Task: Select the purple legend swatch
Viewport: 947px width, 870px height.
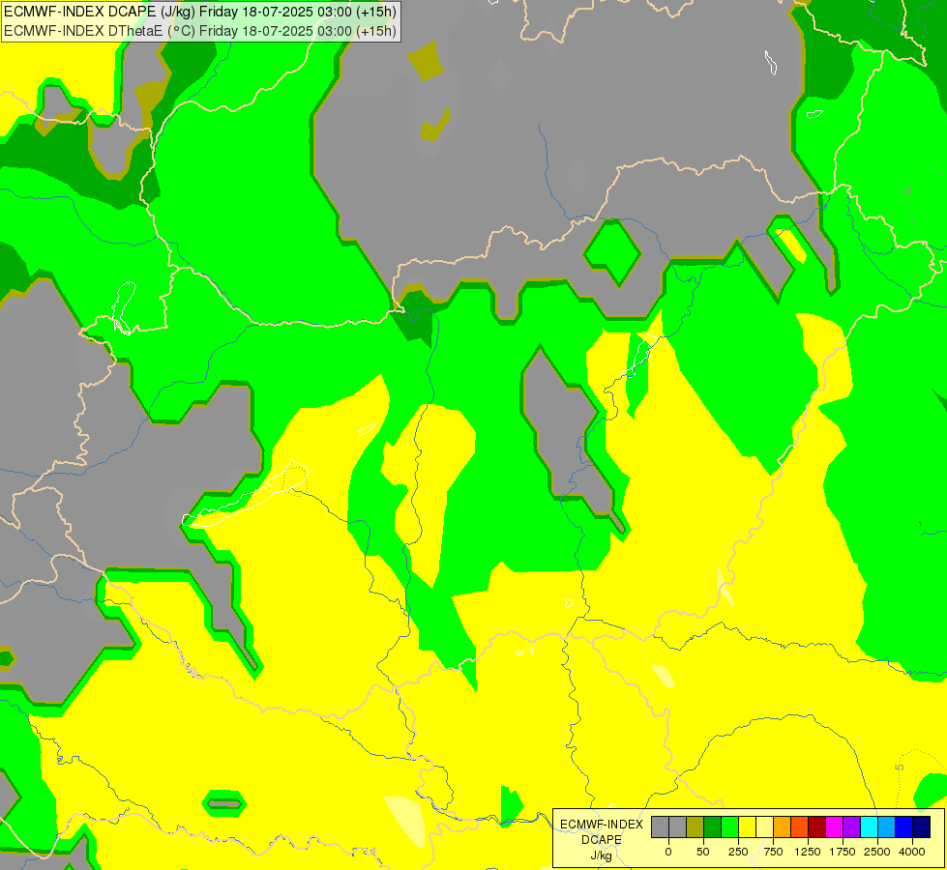Action: tap(851, 826)
